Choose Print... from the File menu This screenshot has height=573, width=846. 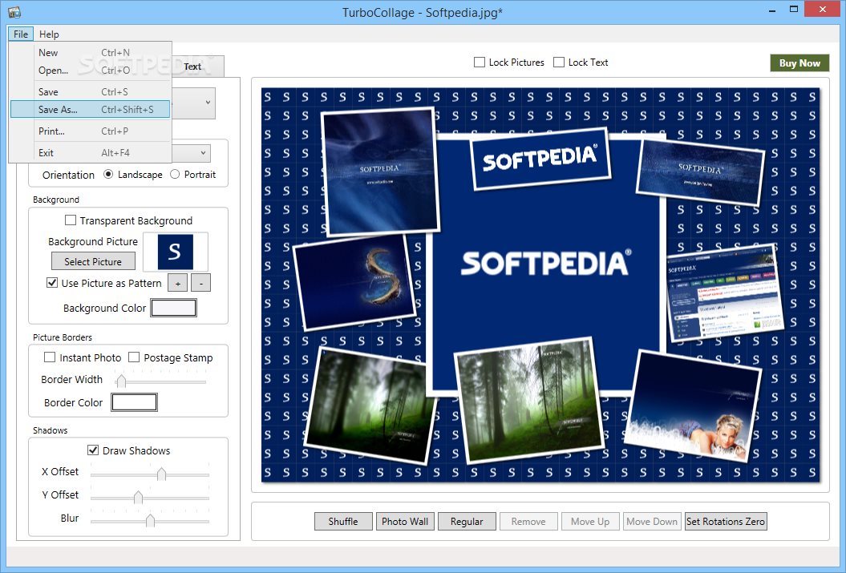pos(90,131)
